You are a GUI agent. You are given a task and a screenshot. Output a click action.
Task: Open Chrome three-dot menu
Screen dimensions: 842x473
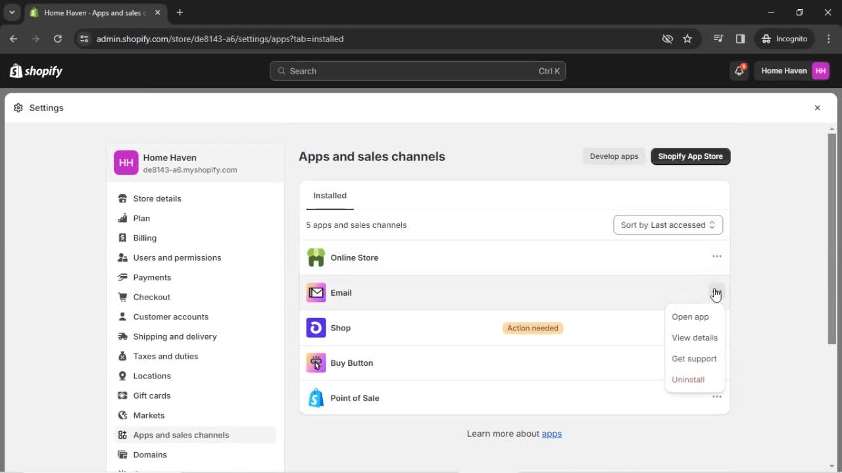[828, 39]
